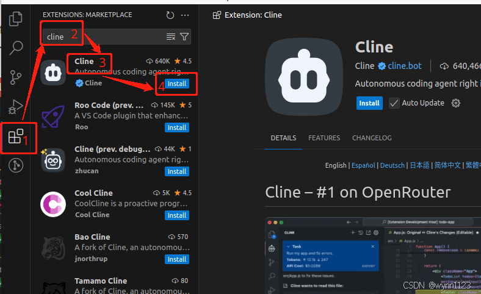Open the Extensions view
The width and height of the screenshot is (481, 294).
coord(16,136)
